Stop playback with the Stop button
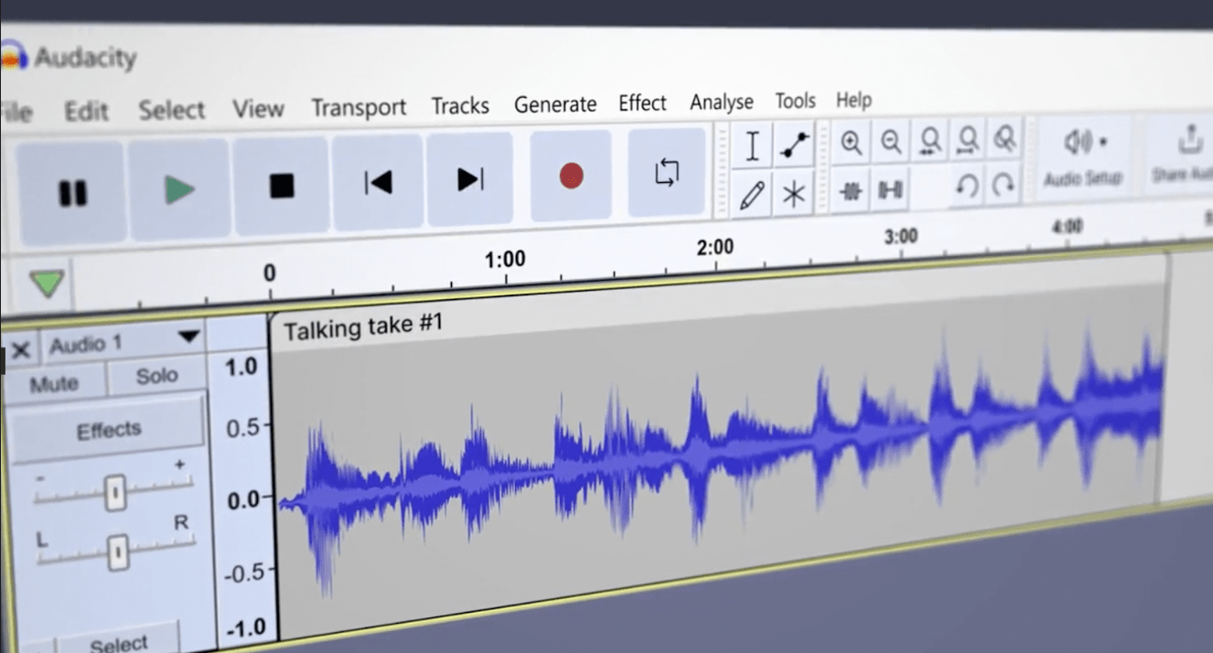Viewport: 1213px width, 653px height. [282, 186]
